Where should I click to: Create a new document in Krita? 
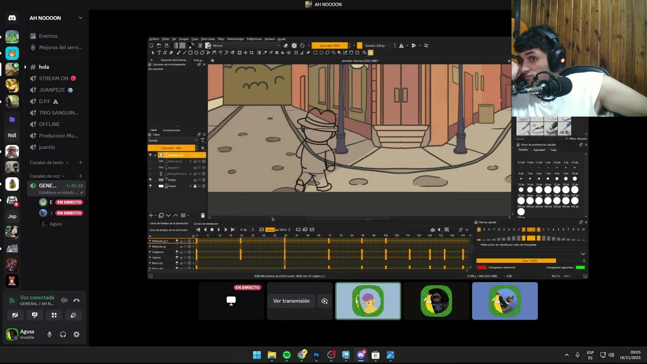click(x=151, y=45)
